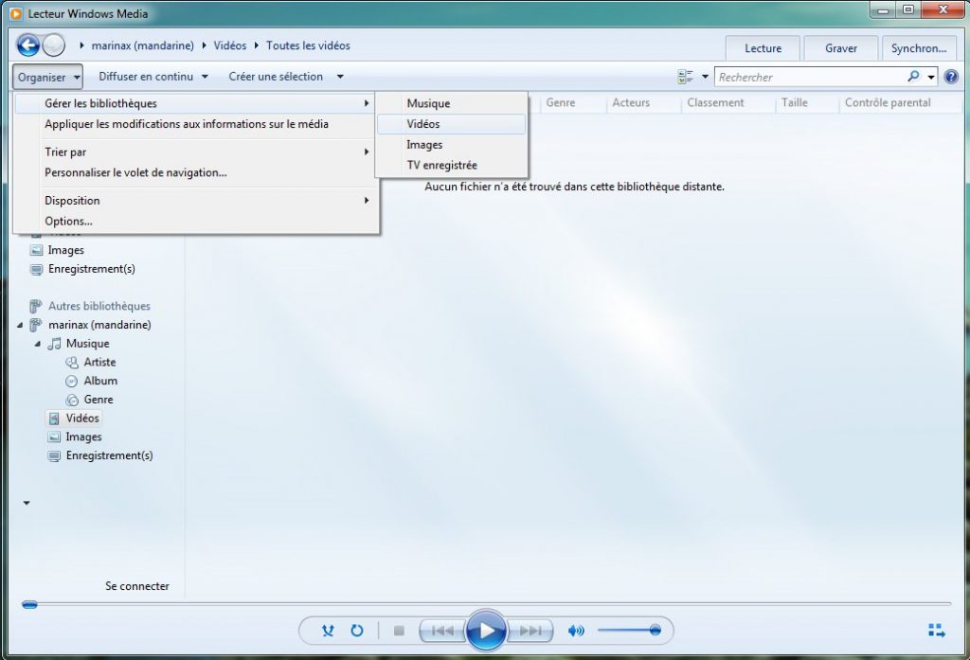Mute the sound via speaker icon
The image size is (970, 660).
576,631
